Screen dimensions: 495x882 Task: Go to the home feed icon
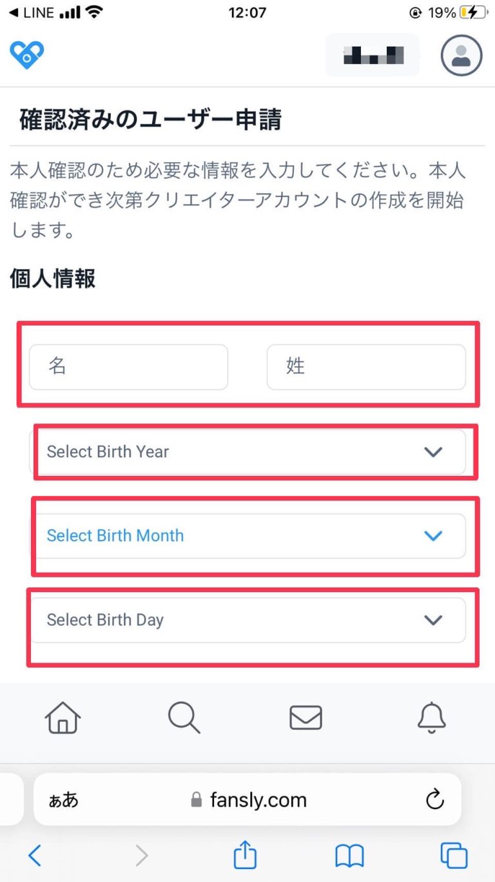click(x=63, y=717)
